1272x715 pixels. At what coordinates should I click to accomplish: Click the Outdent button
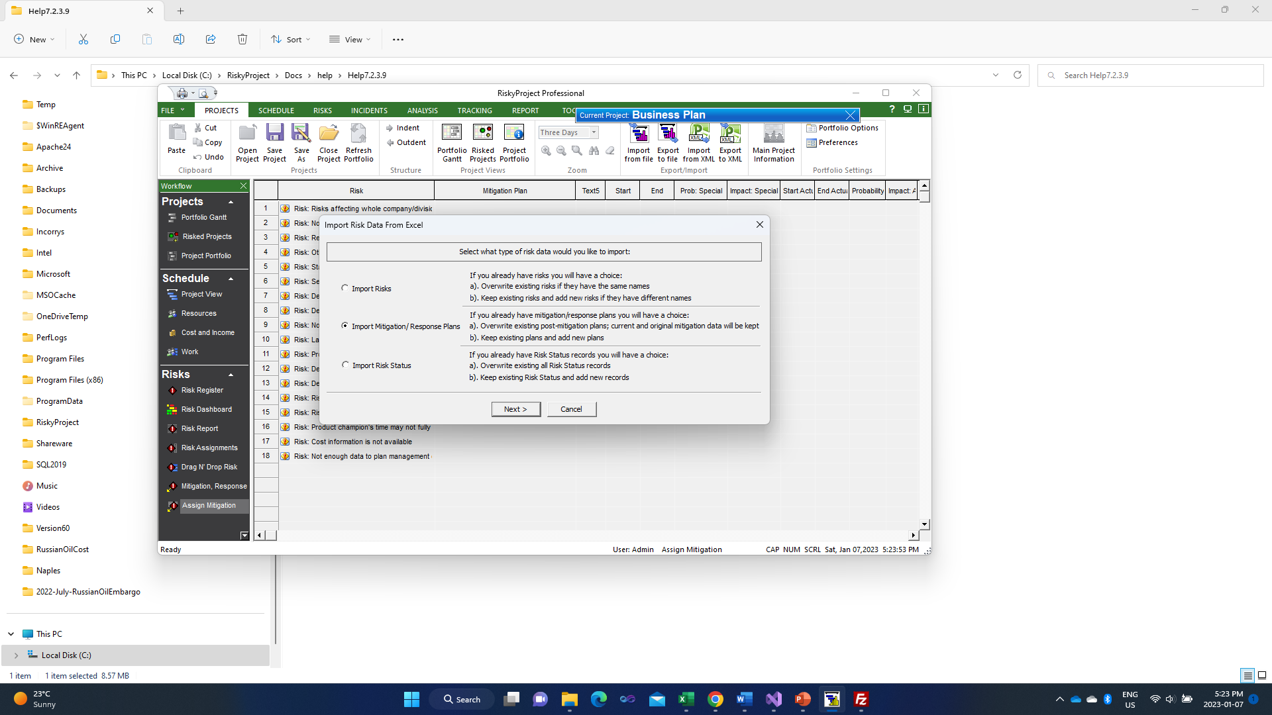pyautogui.click(x=406, y=142)
